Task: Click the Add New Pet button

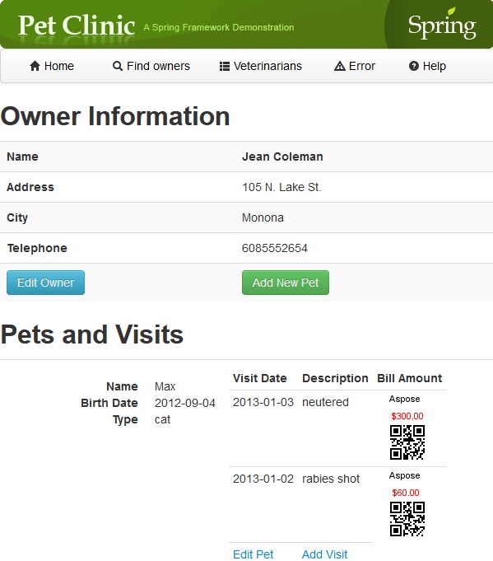Action: point(286,283)
